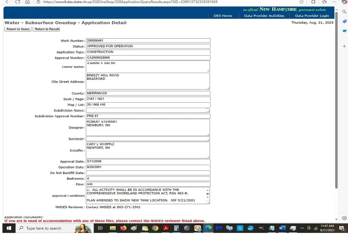Open the DES Home menu item
The image size is (348, 244).
(x=223, y=16)
